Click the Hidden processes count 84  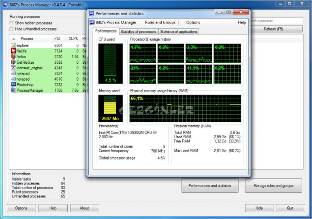tap(63, 183)
